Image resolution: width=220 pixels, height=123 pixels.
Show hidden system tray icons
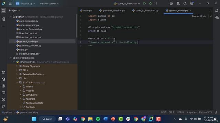click(175, 119)
